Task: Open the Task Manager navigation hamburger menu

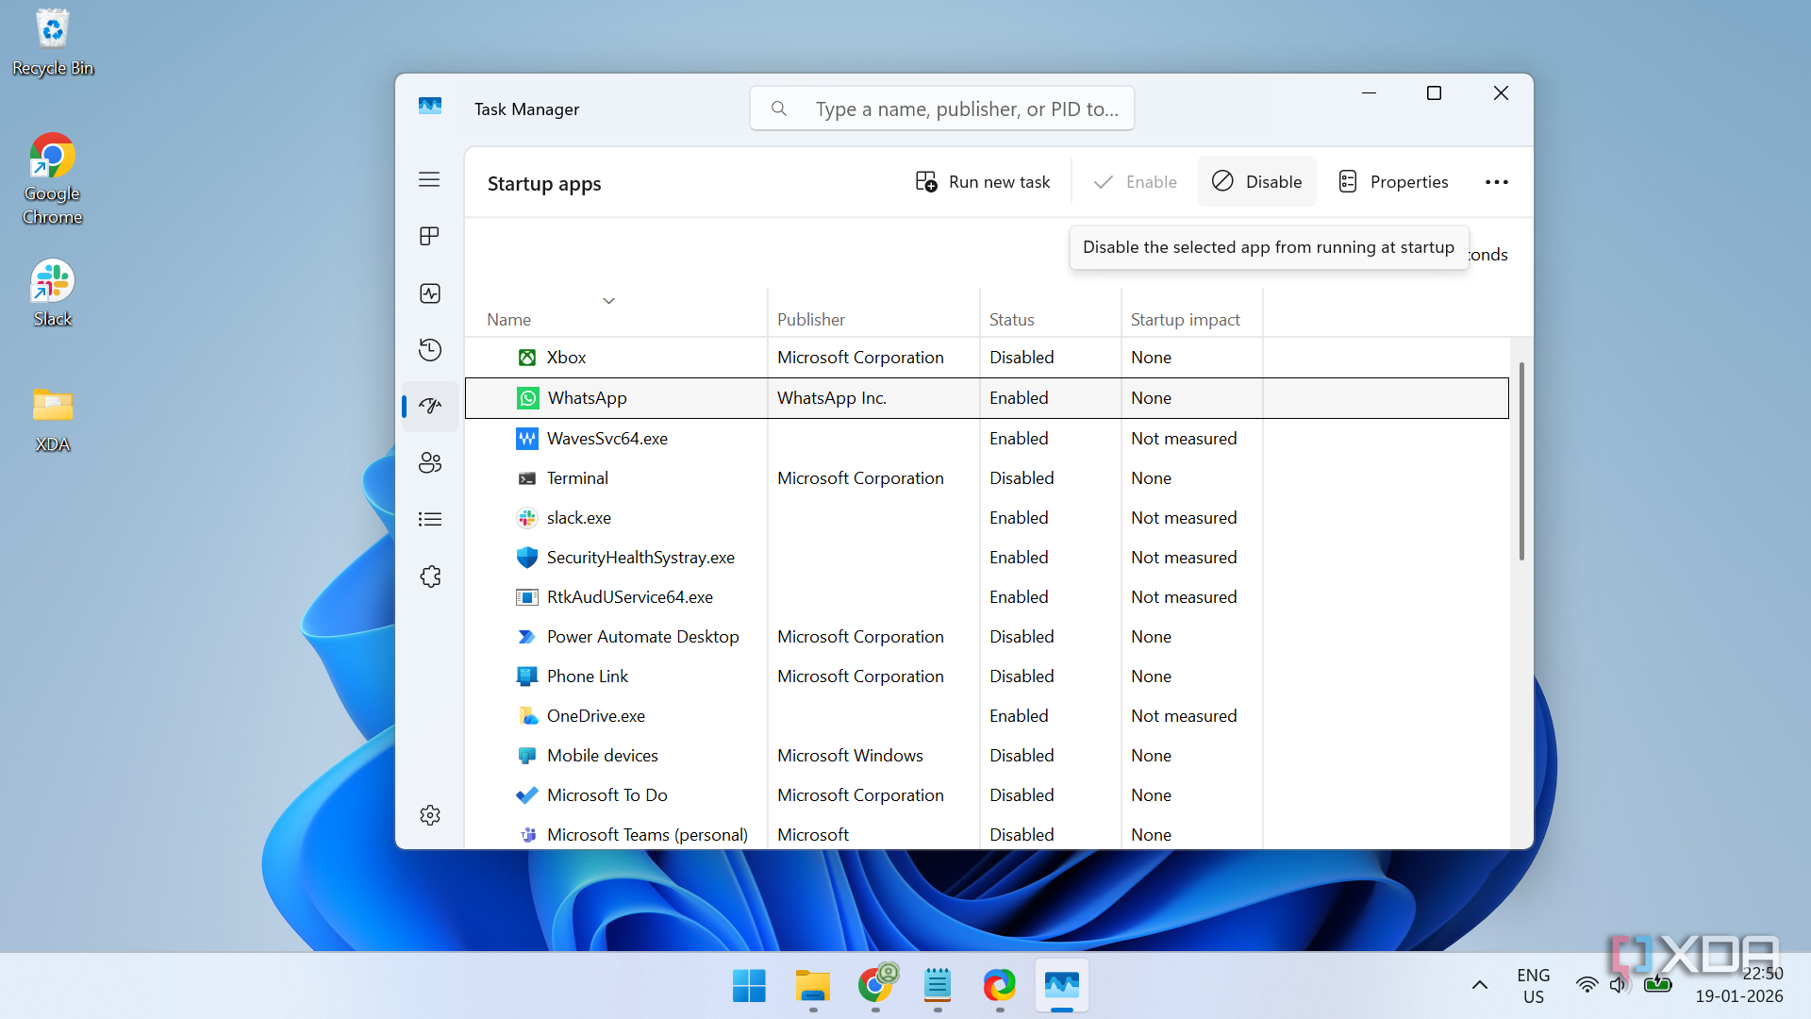Action: click(x=429, y=179)
